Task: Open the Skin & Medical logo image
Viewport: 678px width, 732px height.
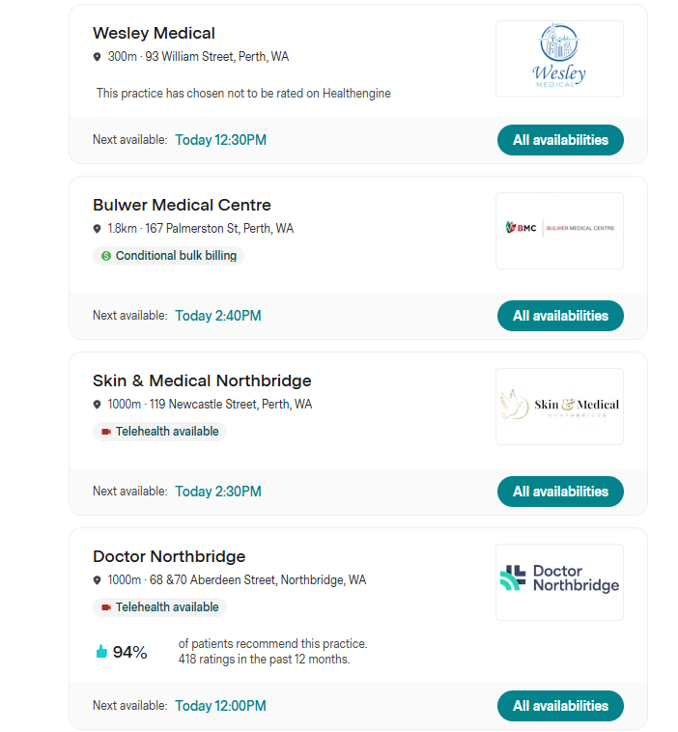Action: tap(559, 406)
